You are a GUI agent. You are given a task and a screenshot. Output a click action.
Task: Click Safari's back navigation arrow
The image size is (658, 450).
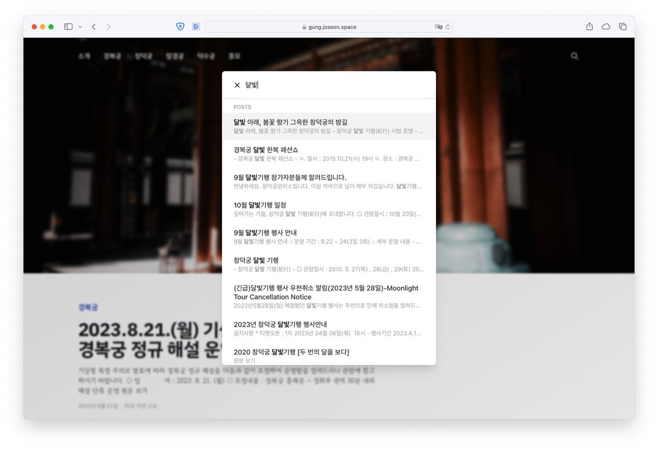(x=94, y=26)
